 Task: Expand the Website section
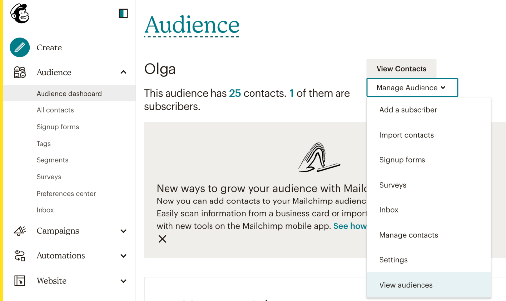(x=123, y=281)
